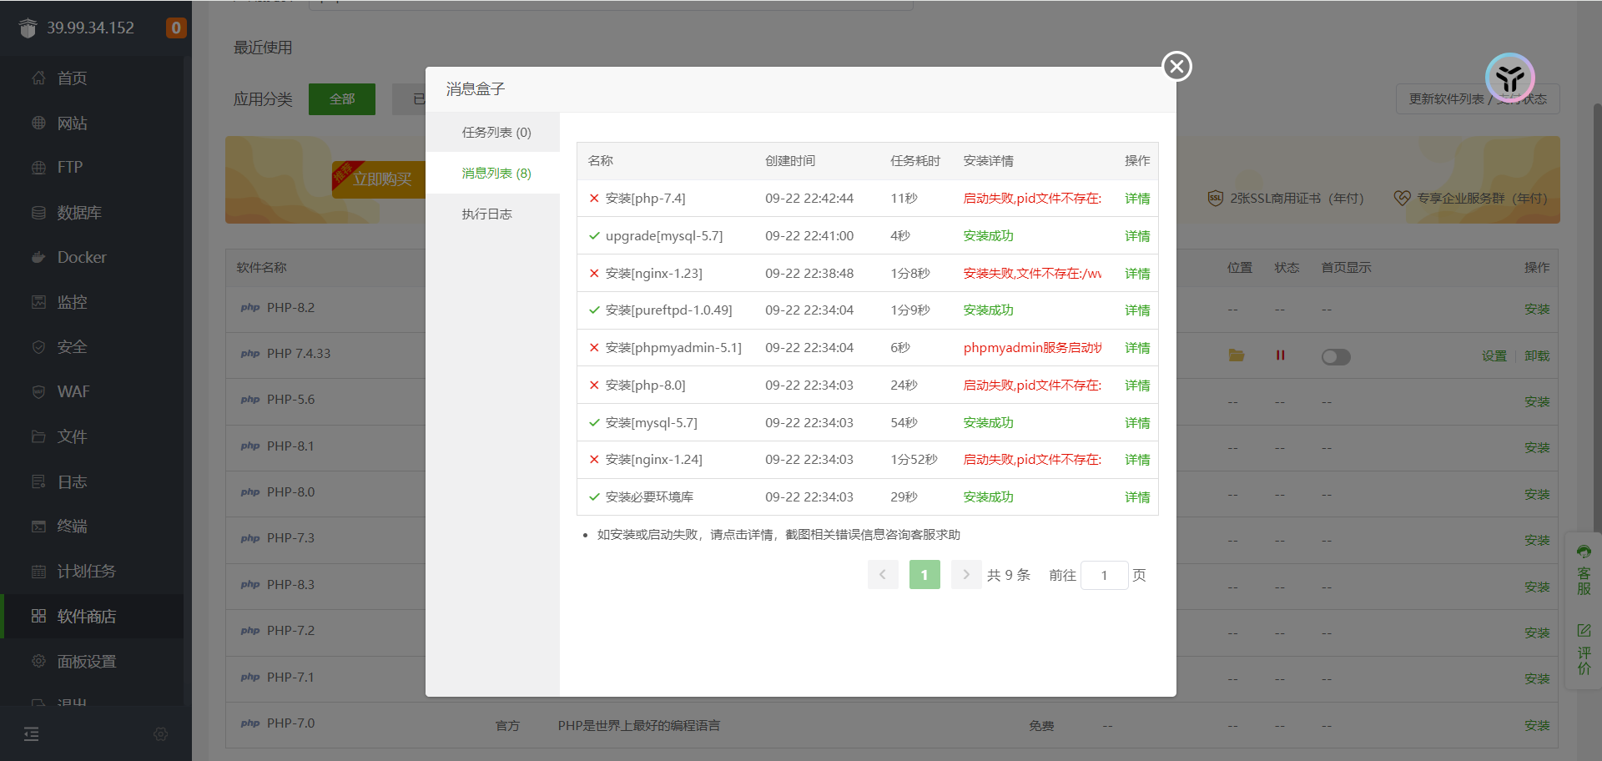
Task: Click PHP 7.4.33 red pause status icon
Action: pos(1280,355)
